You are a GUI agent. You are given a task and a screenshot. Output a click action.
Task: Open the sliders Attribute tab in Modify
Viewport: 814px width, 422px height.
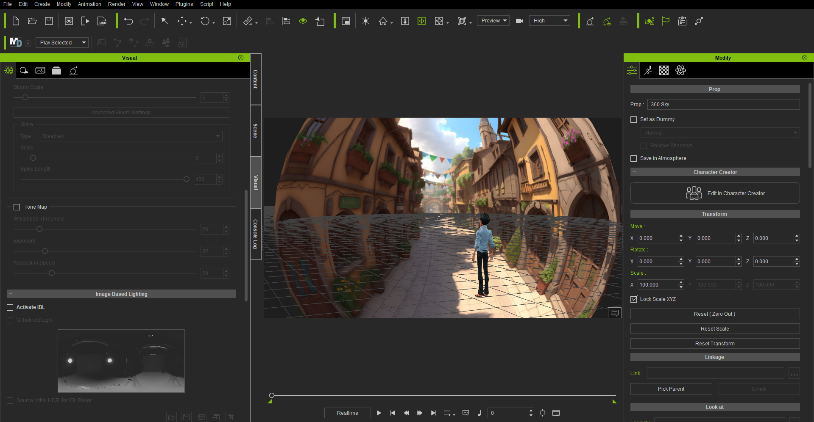point(632,70)
